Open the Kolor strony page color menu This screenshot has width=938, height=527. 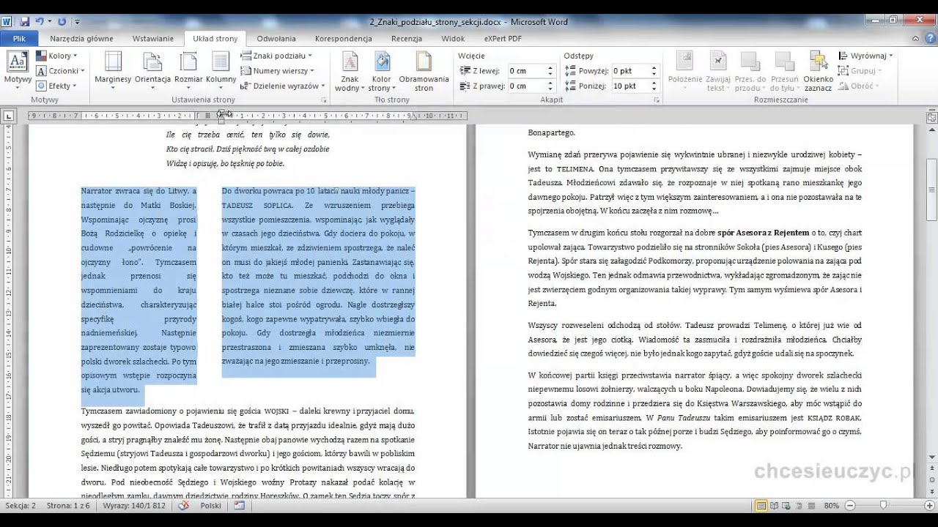coord(381,72)
